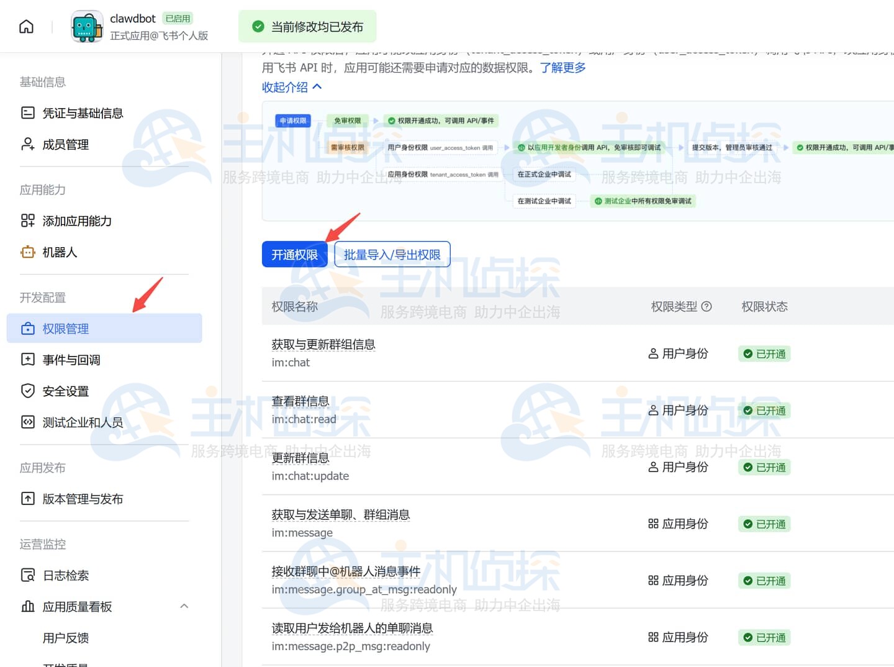Select 测试企业和人员 in sidebar
The image size is (894, 667).
tap(82, 422)
